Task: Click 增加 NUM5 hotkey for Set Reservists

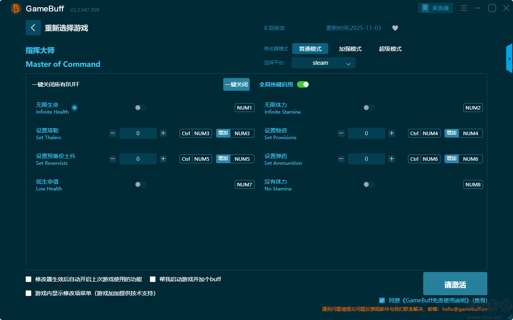Action: (235, 159)
